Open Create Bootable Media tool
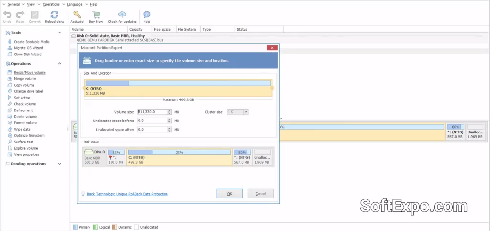 32,42
